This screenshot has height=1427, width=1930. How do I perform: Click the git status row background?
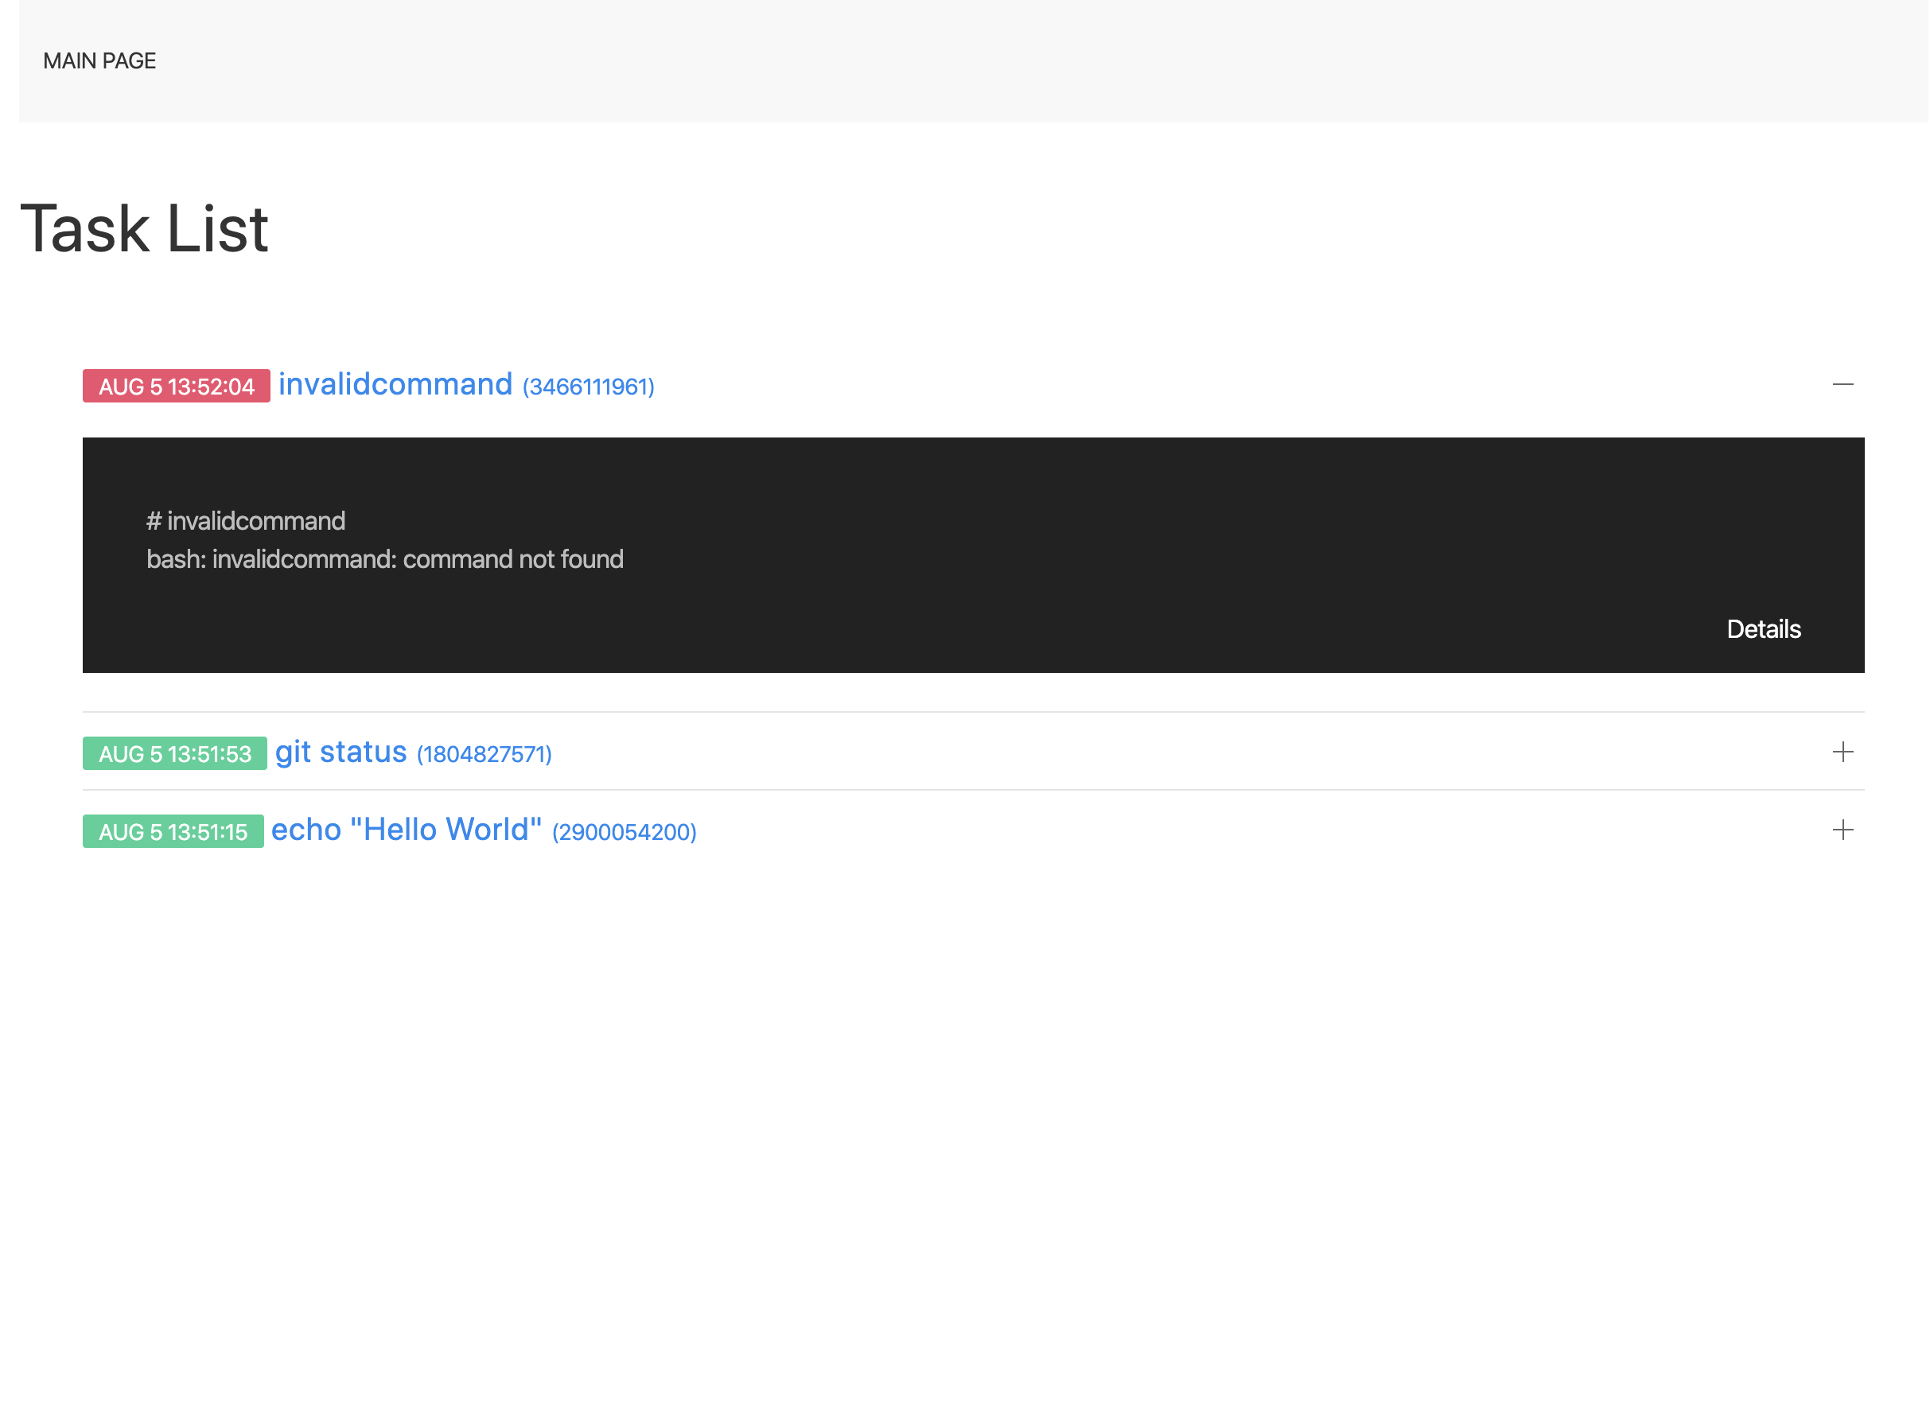tap(1123, 752)
